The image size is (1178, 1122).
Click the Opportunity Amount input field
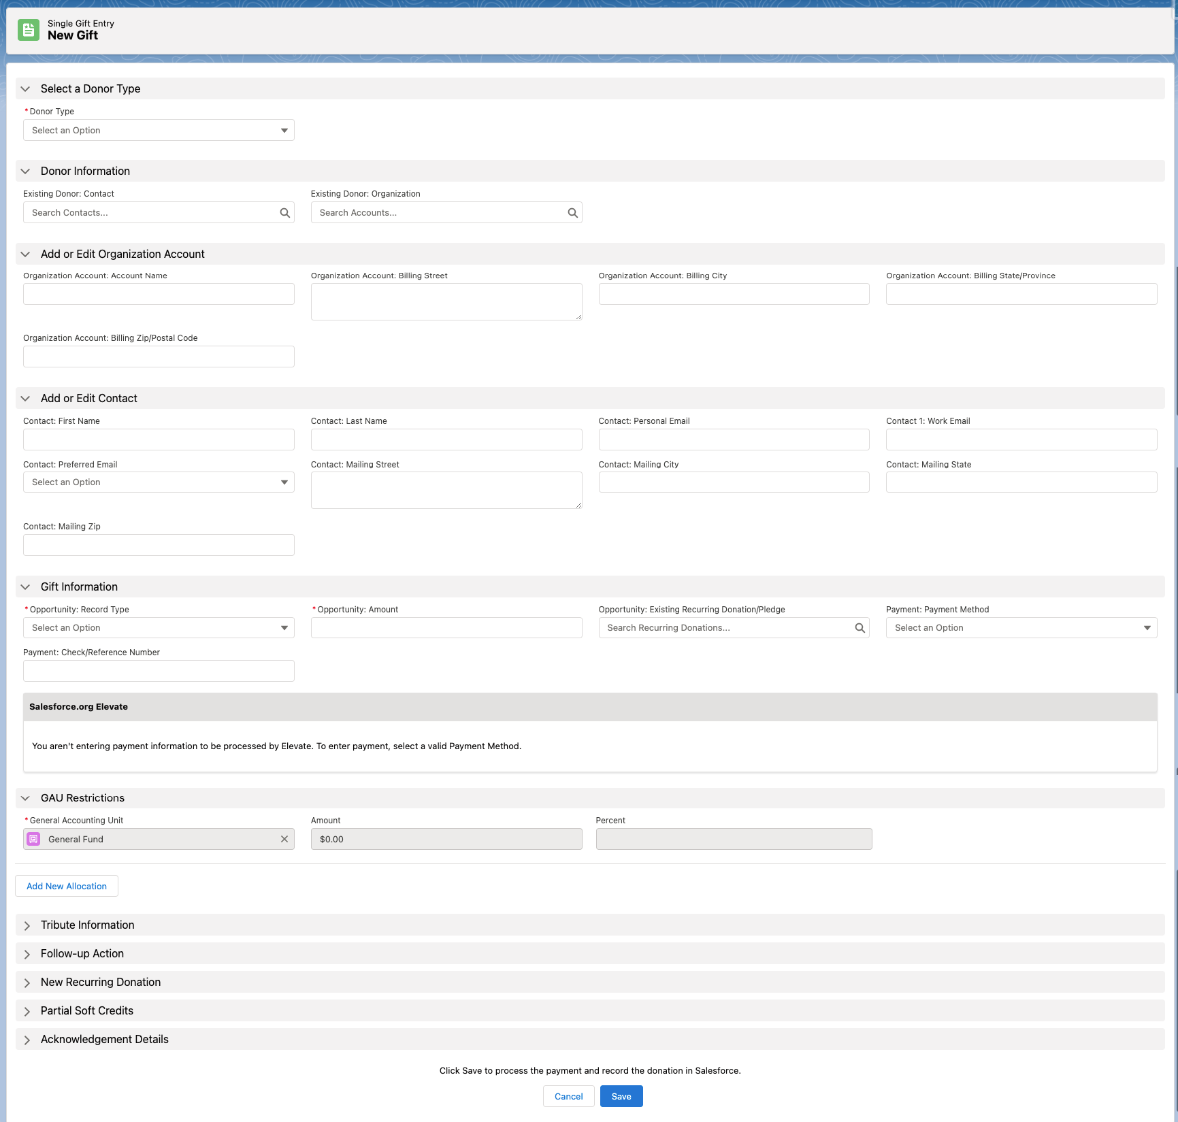[x=446, y=627]
